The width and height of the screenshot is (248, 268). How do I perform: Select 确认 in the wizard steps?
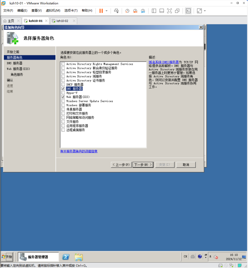point(10,80)
